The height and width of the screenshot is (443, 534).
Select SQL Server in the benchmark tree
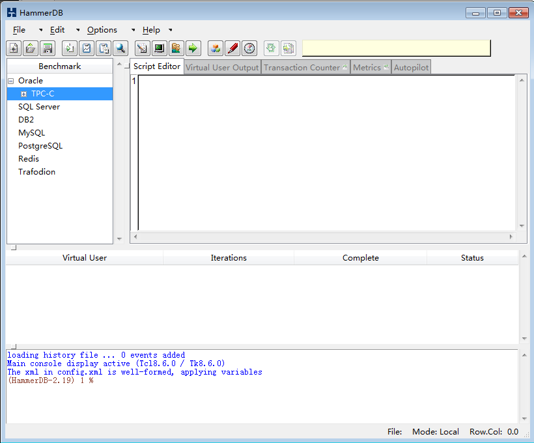tap(39, 107)
